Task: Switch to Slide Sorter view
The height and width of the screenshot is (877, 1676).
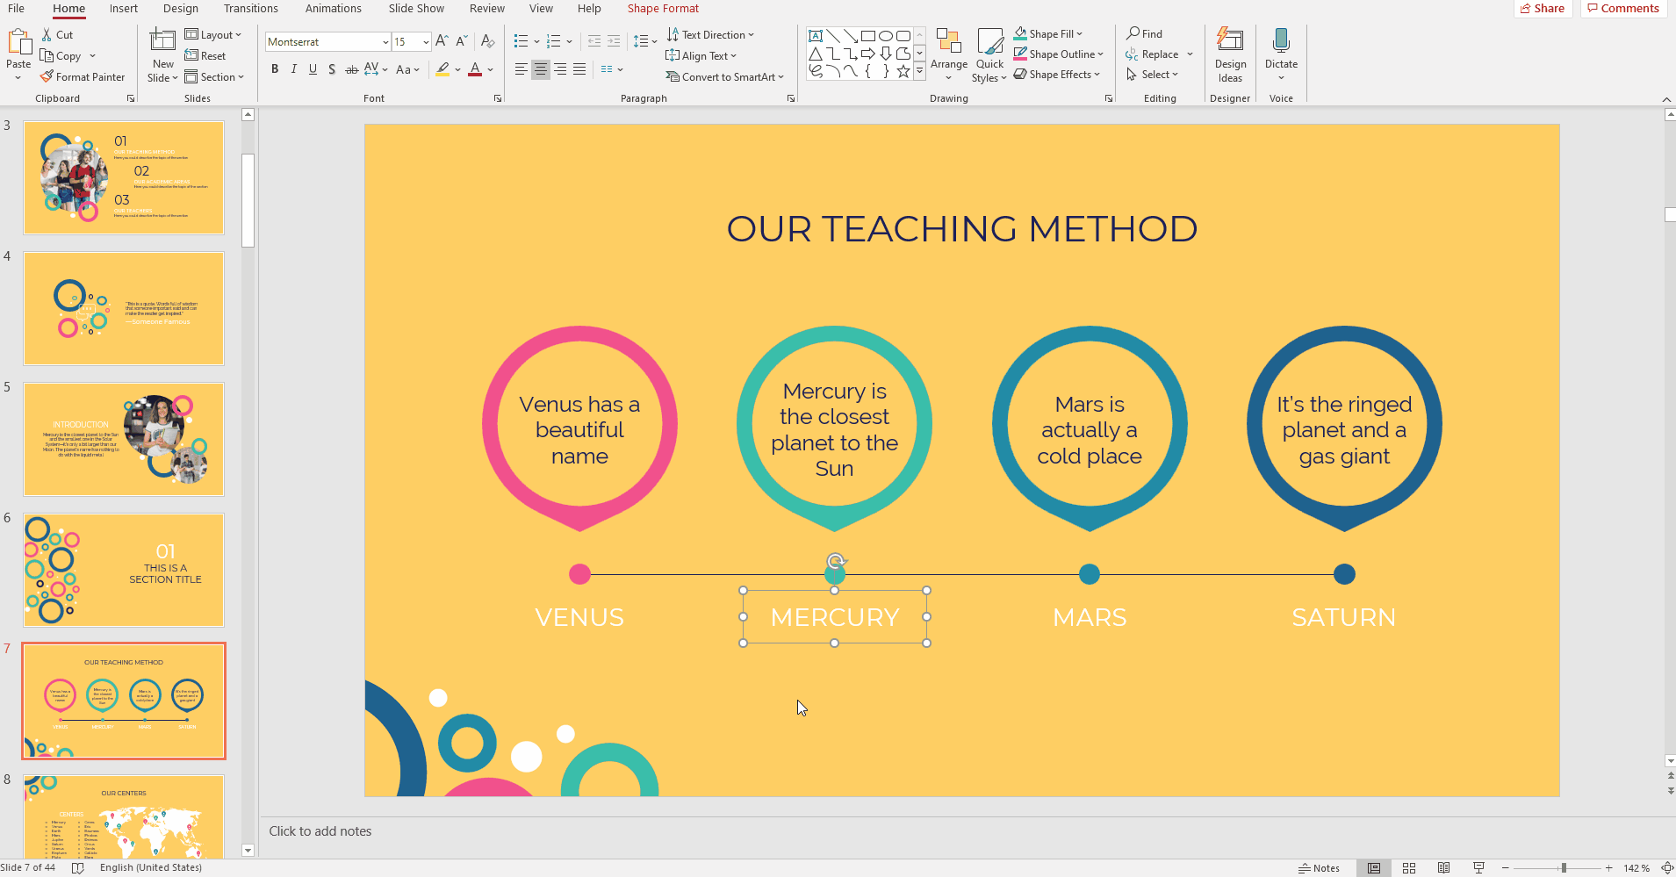Action: pos(1409,868)
